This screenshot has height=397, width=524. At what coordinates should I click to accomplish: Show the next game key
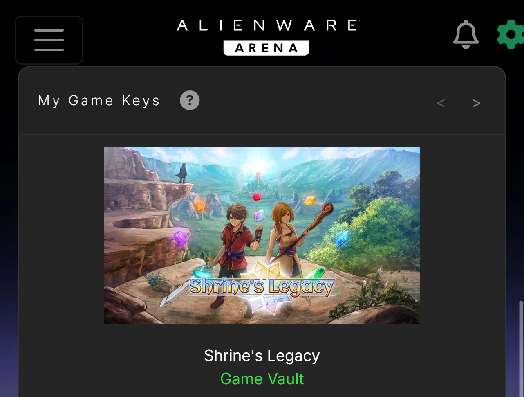click(x=476, y=103)
